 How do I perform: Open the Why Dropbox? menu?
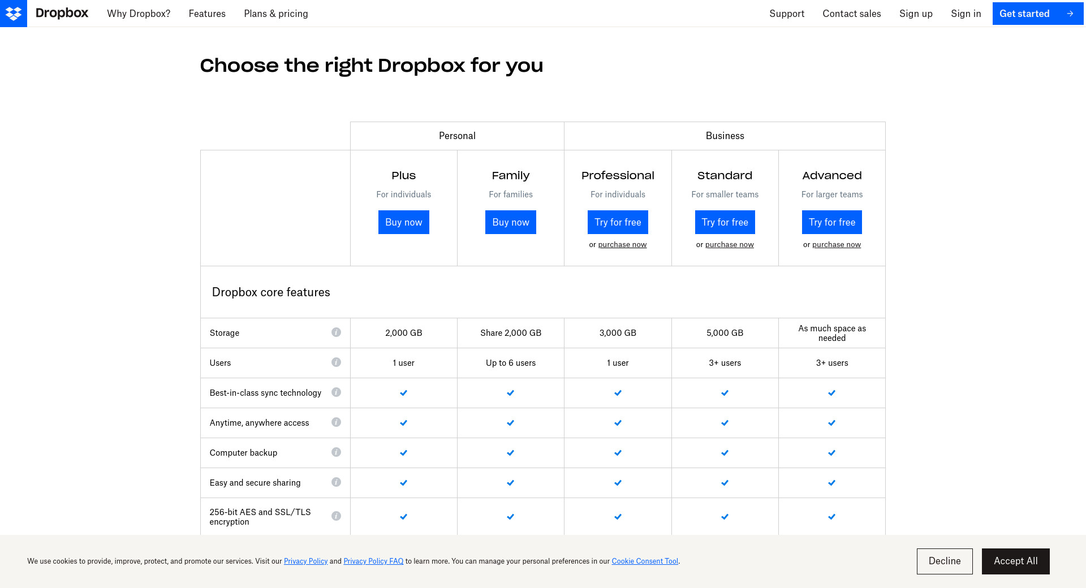pyautogui.click(x=139, y=14)
